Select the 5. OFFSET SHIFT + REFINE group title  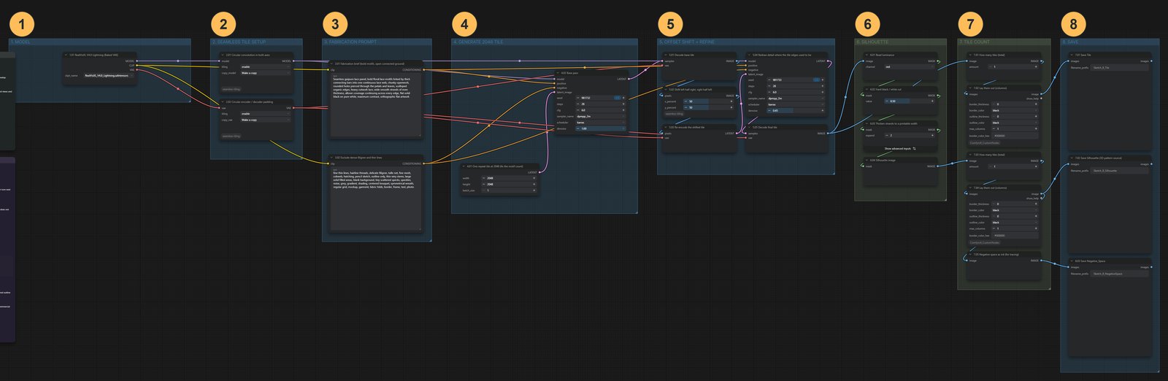pyautogui.click(x=687, y=42)
